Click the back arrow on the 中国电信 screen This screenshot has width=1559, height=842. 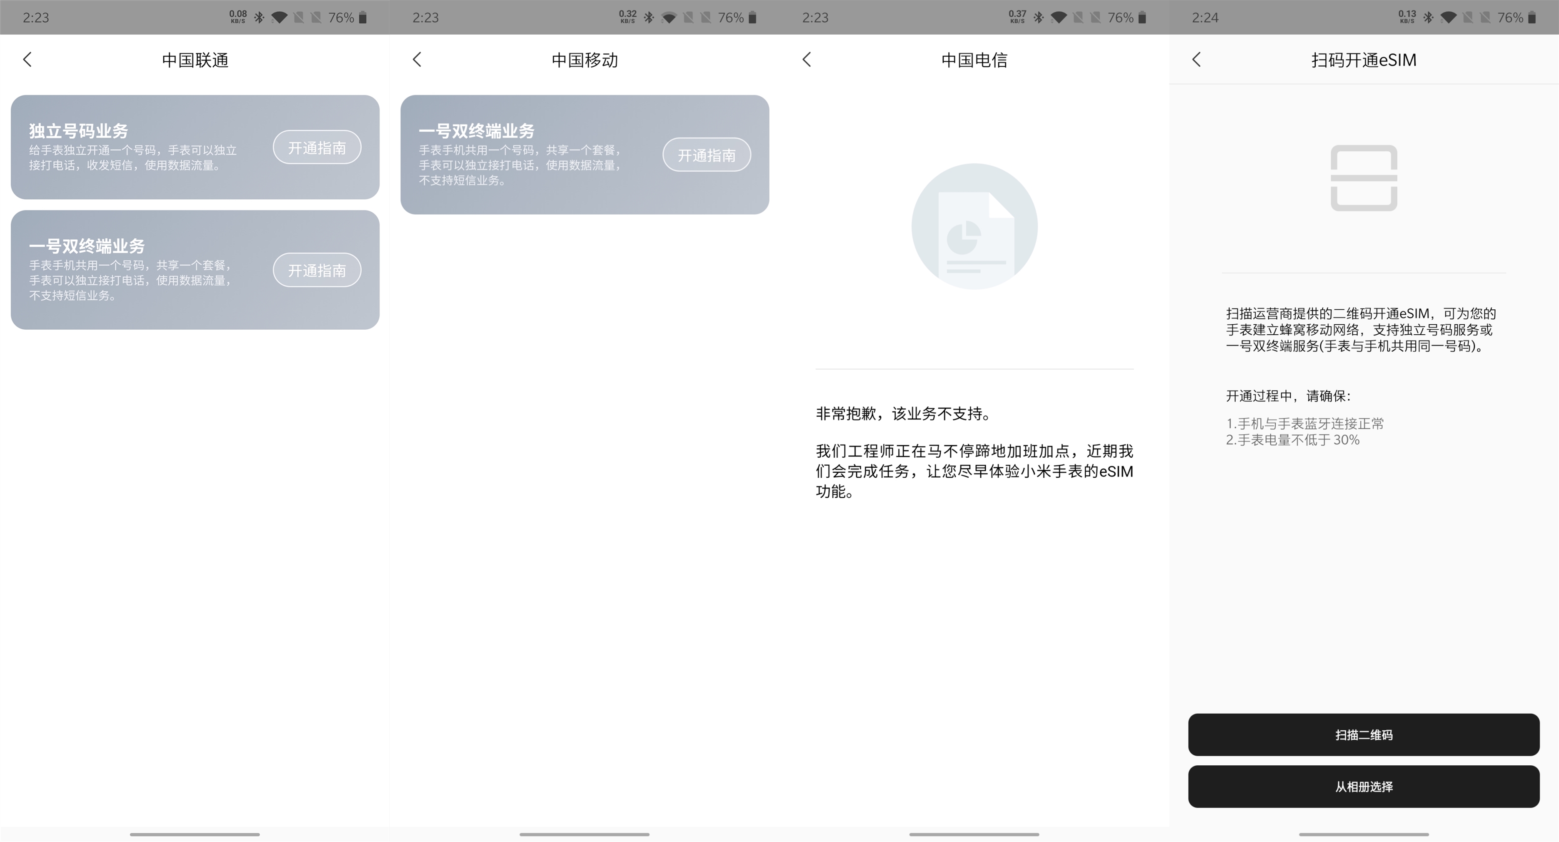click(807, 59)
